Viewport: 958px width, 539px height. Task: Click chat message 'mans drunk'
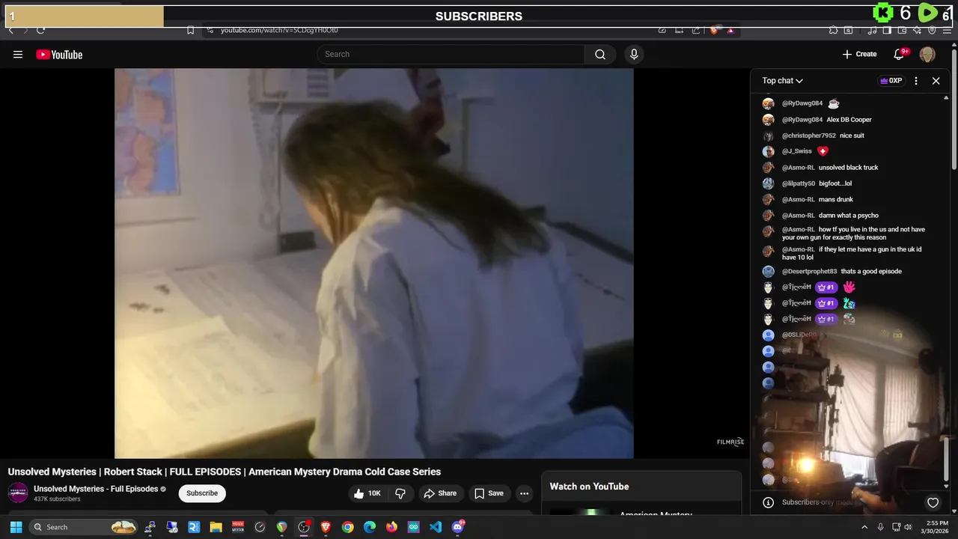pos(835,200)
